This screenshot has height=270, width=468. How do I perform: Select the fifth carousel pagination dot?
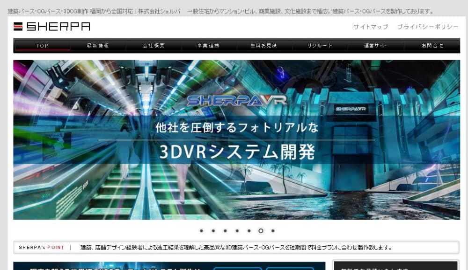(249, 231)
